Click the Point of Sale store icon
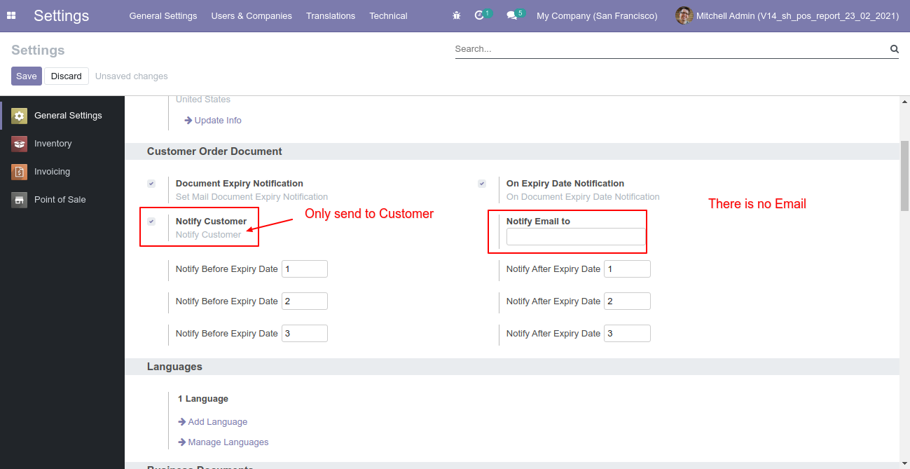Viewport: 910px width, 469px height. [x=20, y=200]
